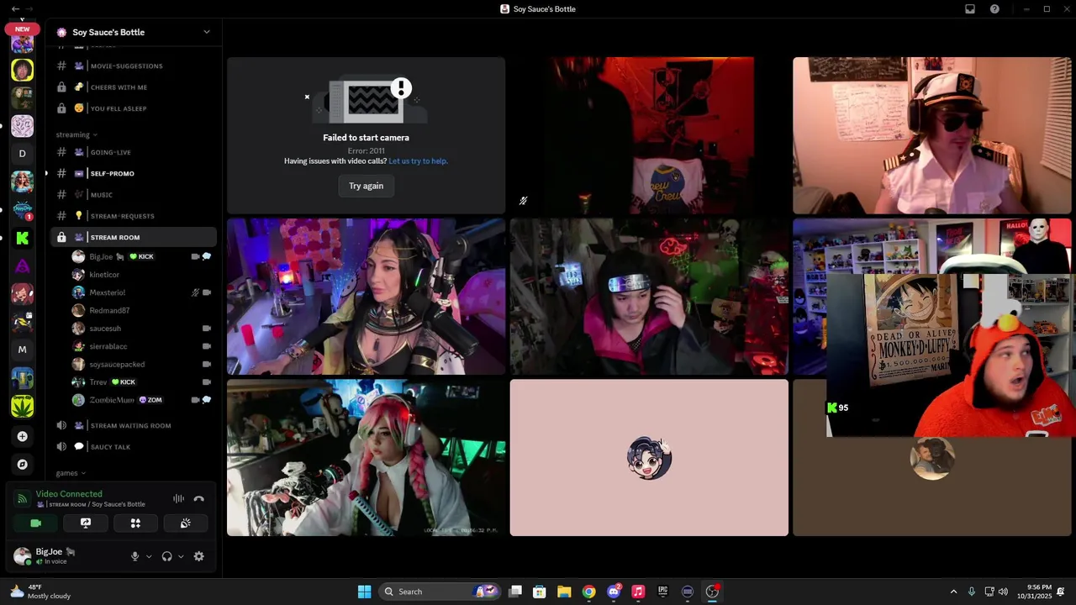
Task: Share your screen in voice panel
Action: click(x=85, y=523)
